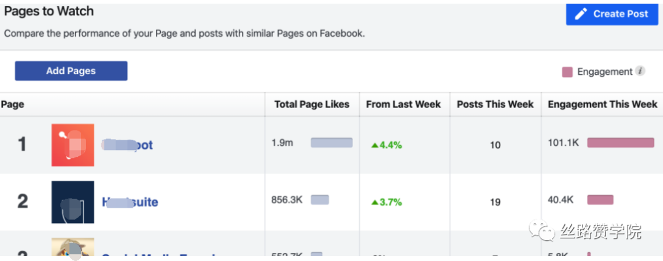Select the Posts This Week column header
The height and width of the screenshot is (261, 663).
pyautogui.click(x=495, y=104)
